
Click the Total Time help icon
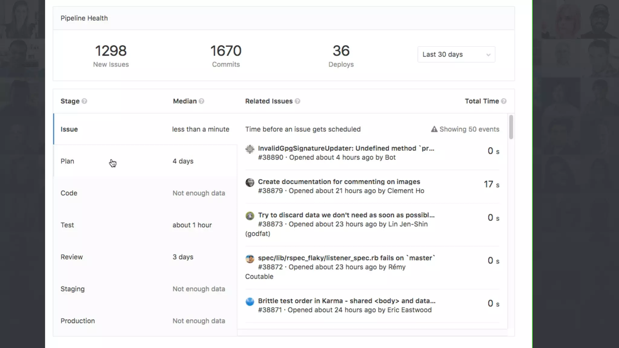pos(504,101)
